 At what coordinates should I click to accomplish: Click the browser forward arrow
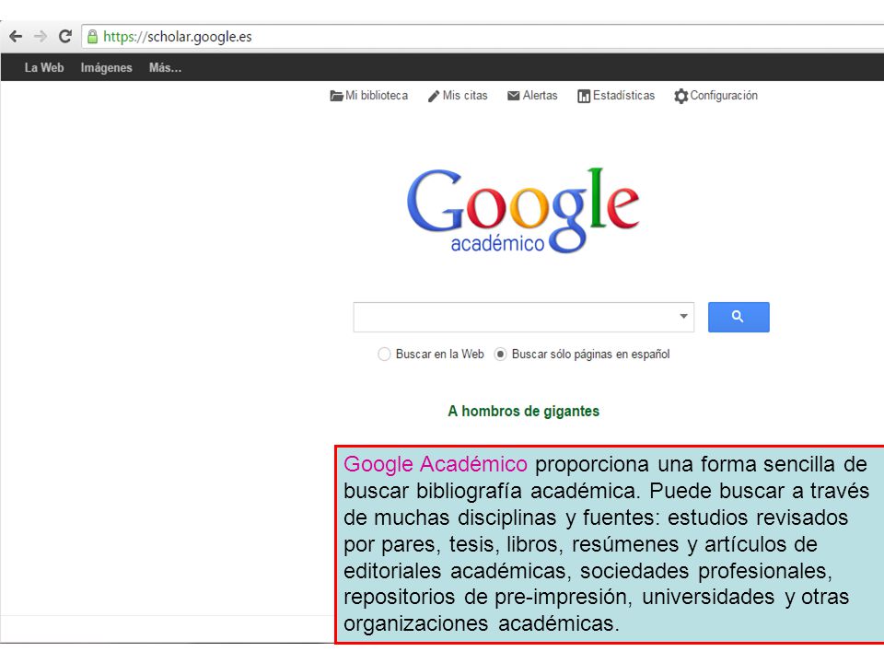click(40, 37)
